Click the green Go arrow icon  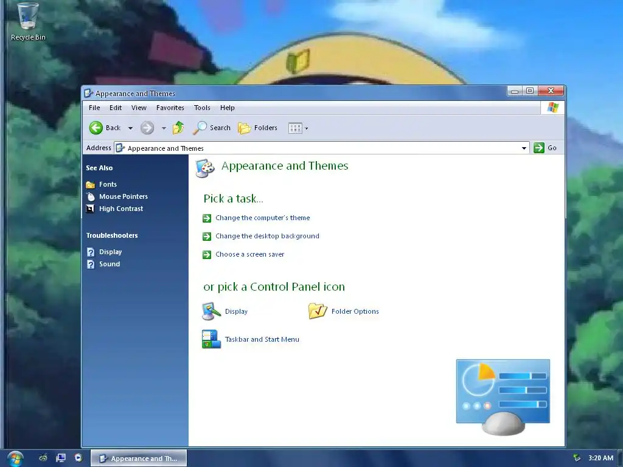(539, 148)
